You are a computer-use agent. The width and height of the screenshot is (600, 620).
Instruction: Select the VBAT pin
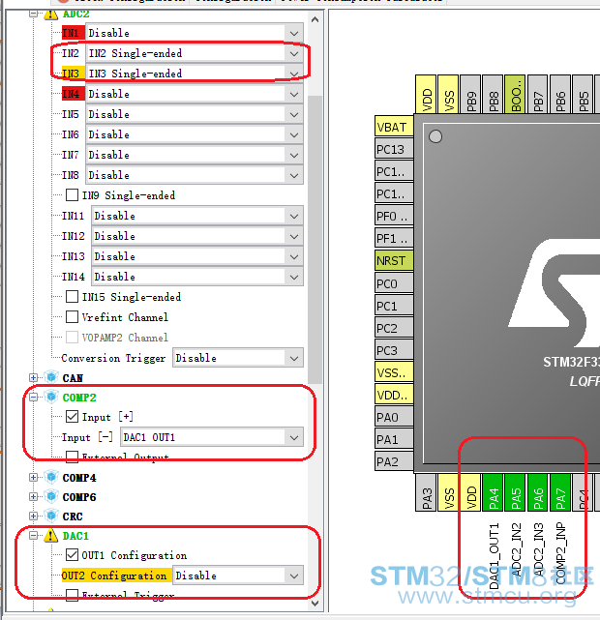[x=394, y=127]
